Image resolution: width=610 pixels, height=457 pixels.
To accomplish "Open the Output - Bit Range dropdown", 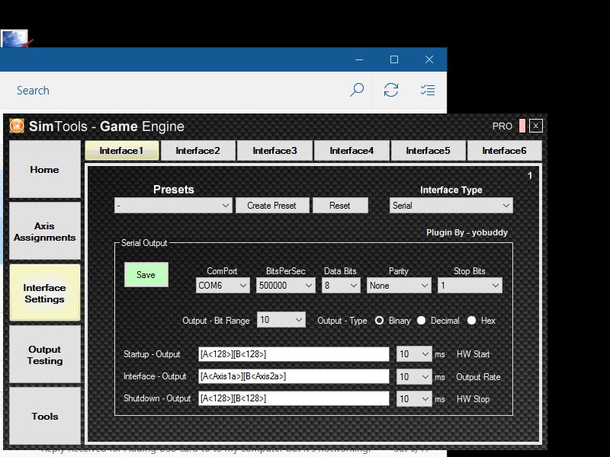I will [281, 320].
